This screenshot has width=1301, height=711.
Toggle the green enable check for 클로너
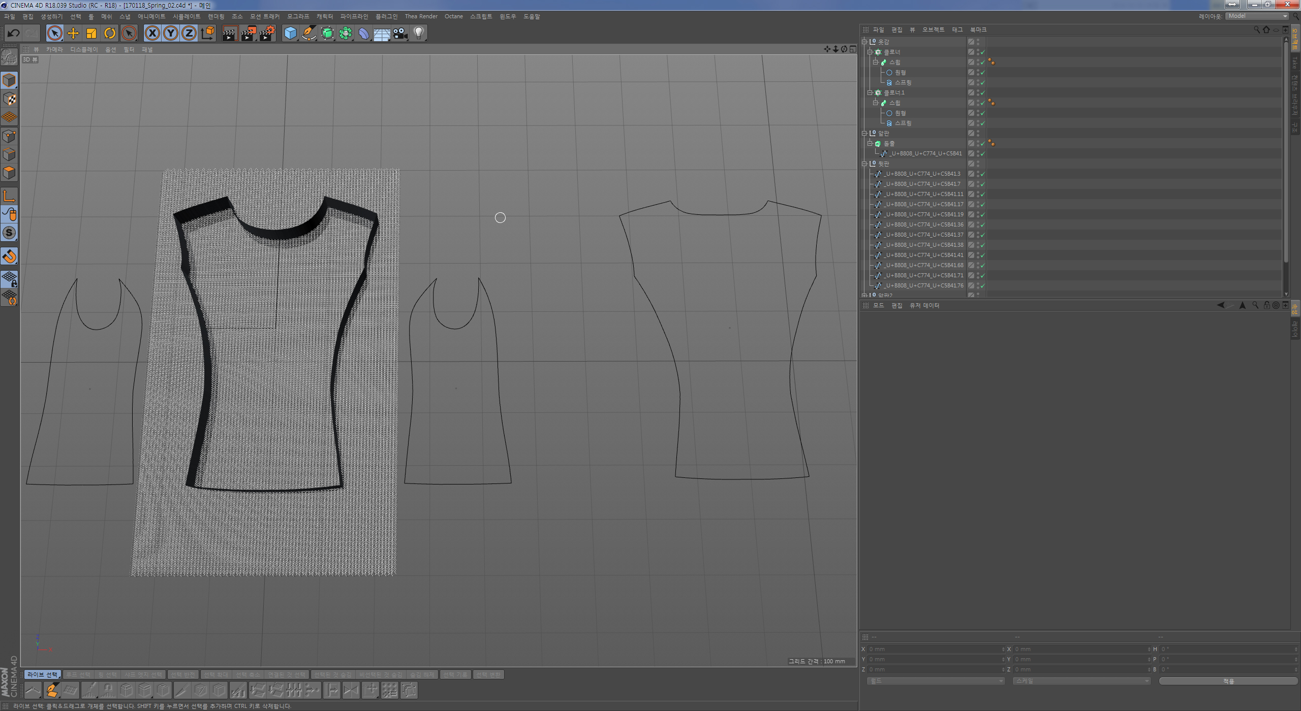point(983,52)
